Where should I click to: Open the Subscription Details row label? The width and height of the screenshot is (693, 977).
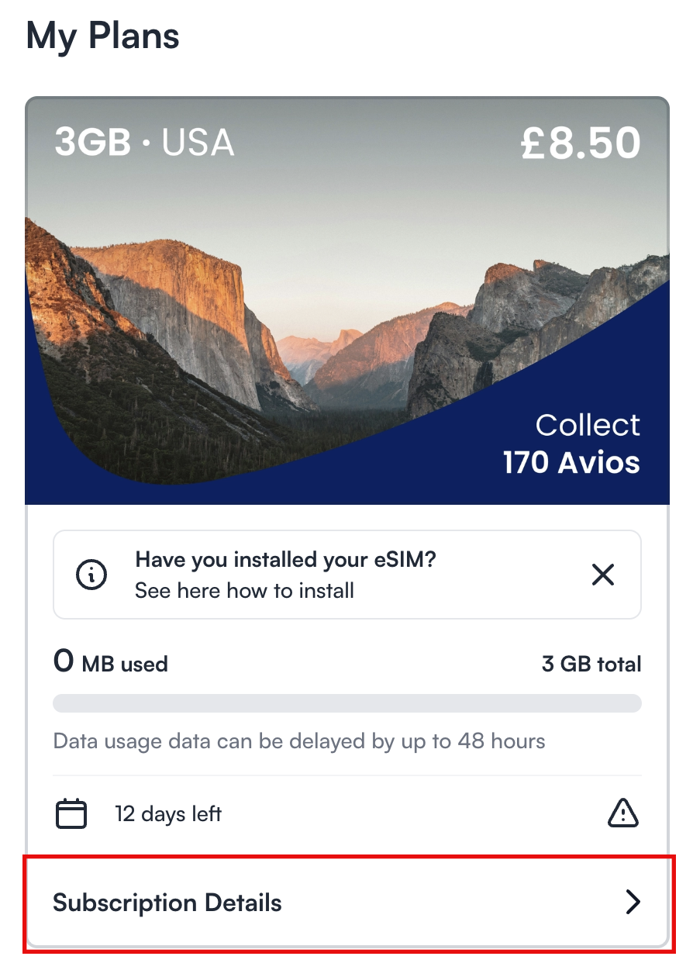click(x=167, y=903)
